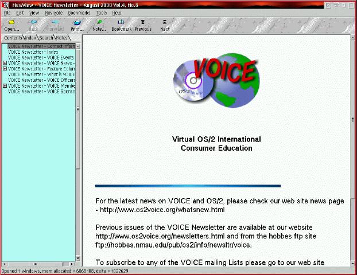Select VOICE Newsletter - Feature Columns topic

click(x=41, y=69)
